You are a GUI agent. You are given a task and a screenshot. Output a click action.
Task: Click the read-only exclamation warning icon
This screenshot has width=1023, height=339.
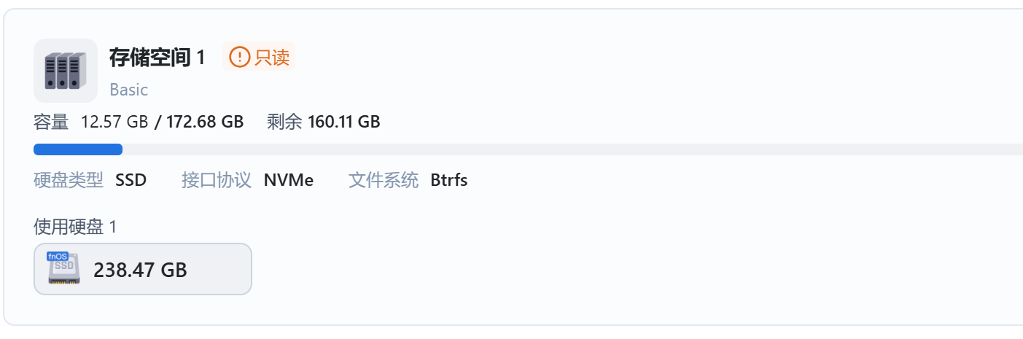[x=239, y=57]
